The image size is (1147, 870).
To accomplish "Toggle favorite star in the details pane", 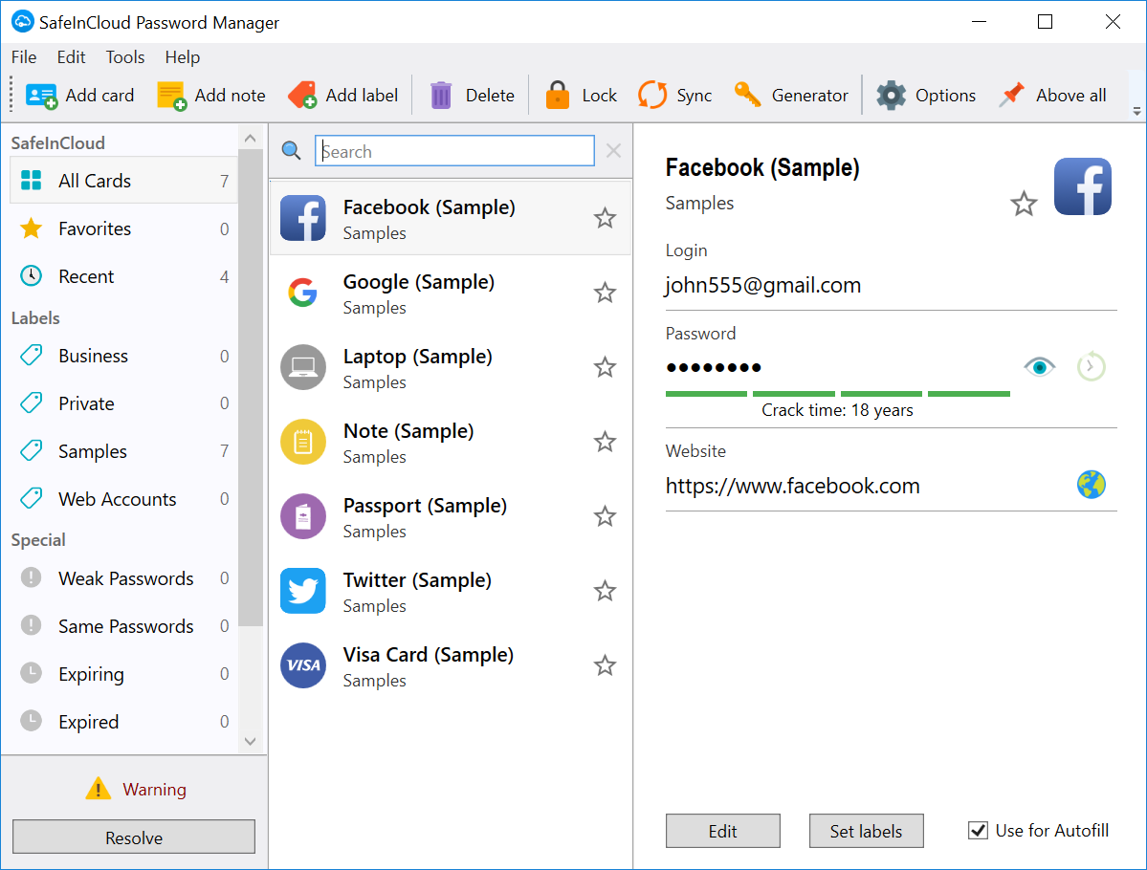I will [x=1025, y=204].
